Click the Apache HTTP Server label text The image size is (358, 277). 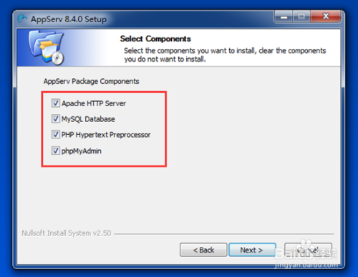(x=94, y=103)
